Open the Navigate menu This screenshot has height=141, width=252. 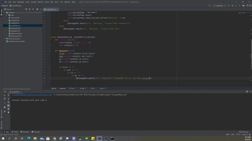pos(21,2)
